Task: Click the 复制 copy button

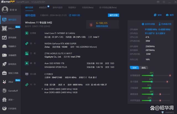Action: pos(158,15)
